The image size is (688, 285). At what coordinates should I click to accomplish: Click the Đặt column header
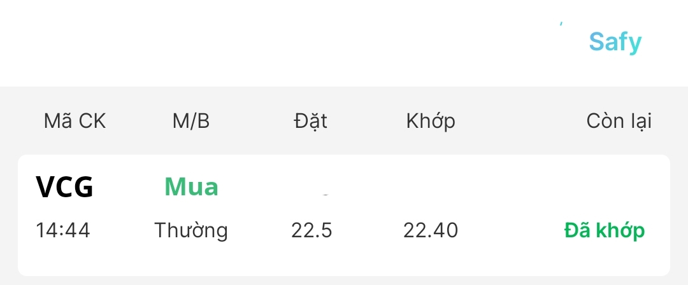[x=311, y=121]
